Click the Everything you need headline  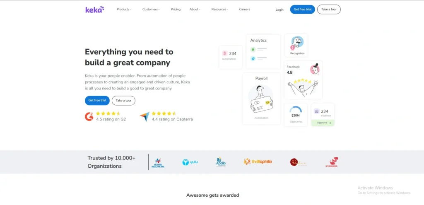(x=129, y=57)
